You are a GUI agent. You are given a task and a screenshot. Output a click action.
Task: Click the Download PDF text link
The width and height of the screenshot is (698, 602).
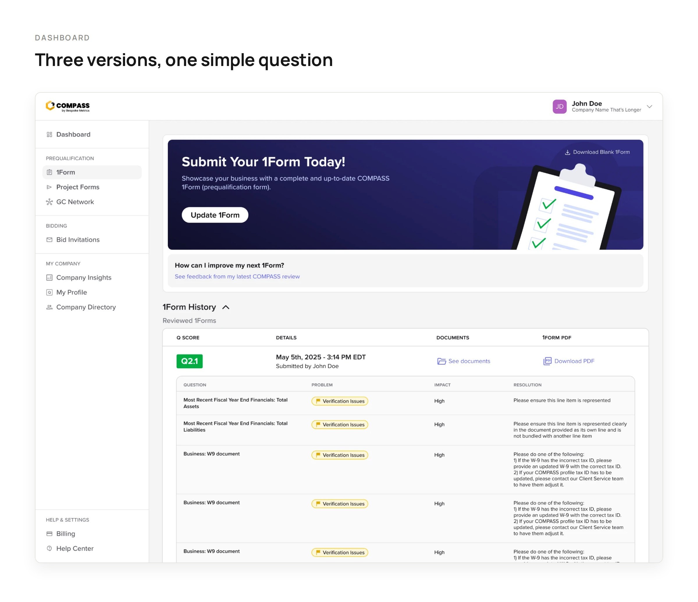tap(574, 361)
